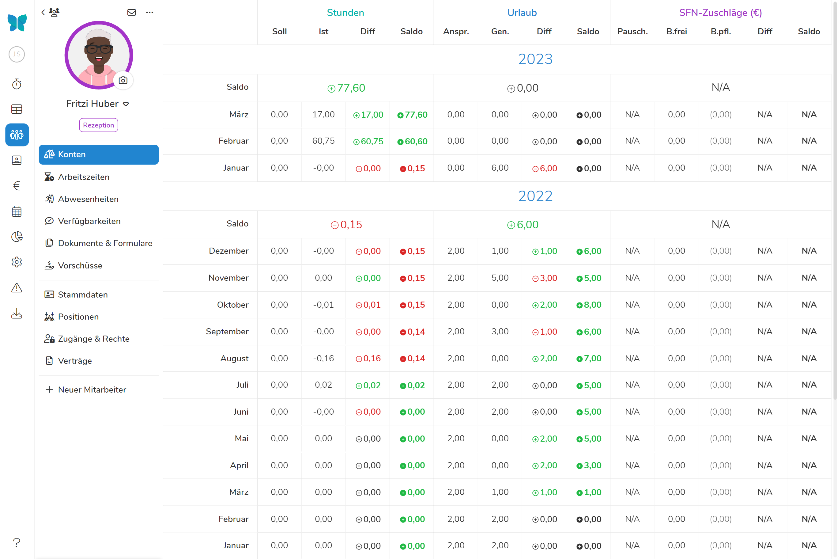Viewport: 838px width, 559px height.
Task: Open Dokumente & Formulare section
Action: tap(105, 243)
